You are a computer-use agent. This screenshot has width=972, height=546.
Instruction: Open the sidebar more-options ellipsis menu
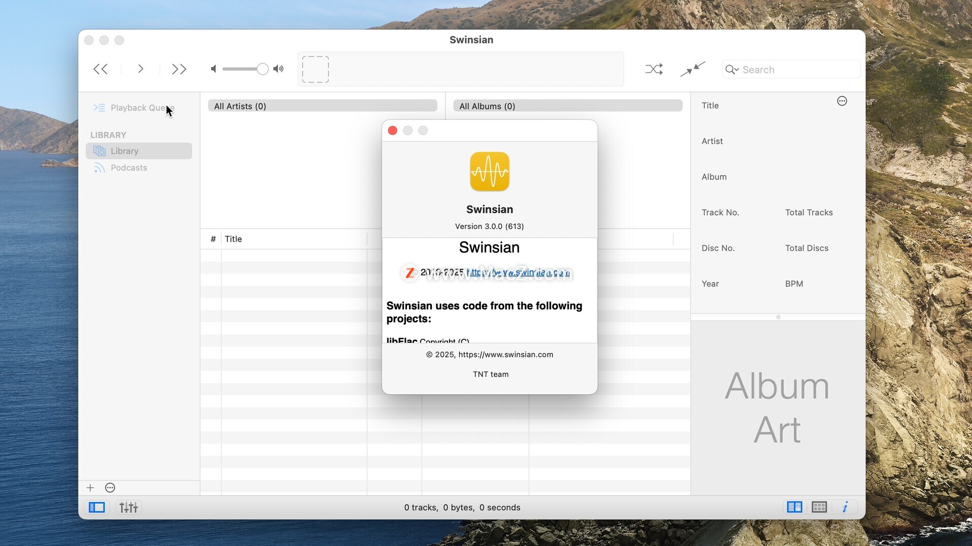pos(110,488)
